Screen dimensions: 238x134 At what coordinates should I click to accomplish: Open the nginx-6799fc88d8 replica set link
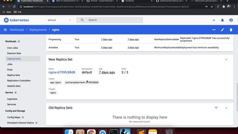coord(62,72)
